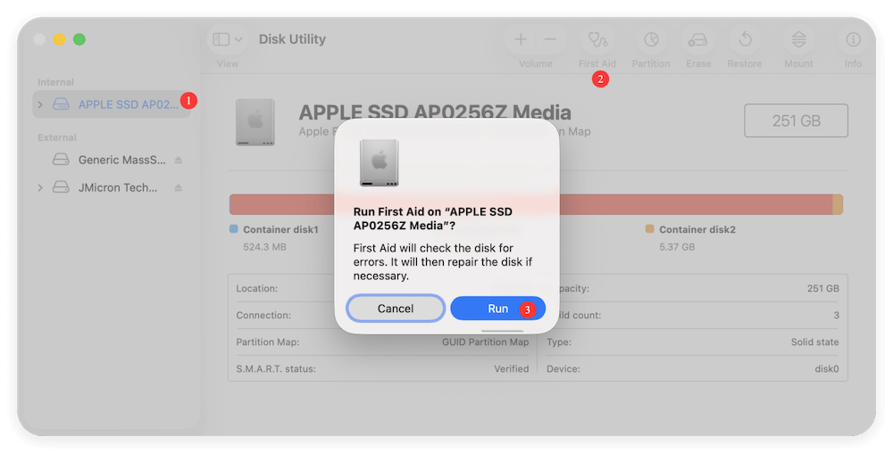The image size is (893, 453).
Task: Click the 251 GB capacity box
Action: tap(796, 120)
